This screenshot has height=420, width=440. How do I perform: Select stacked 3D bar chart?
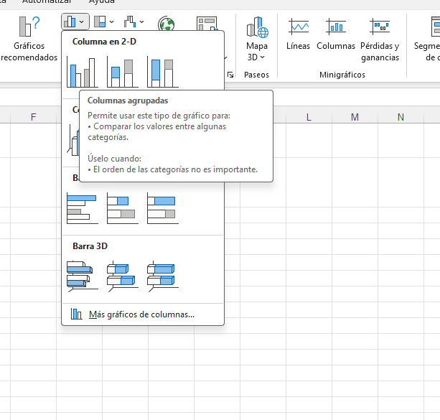pos(123,276)
